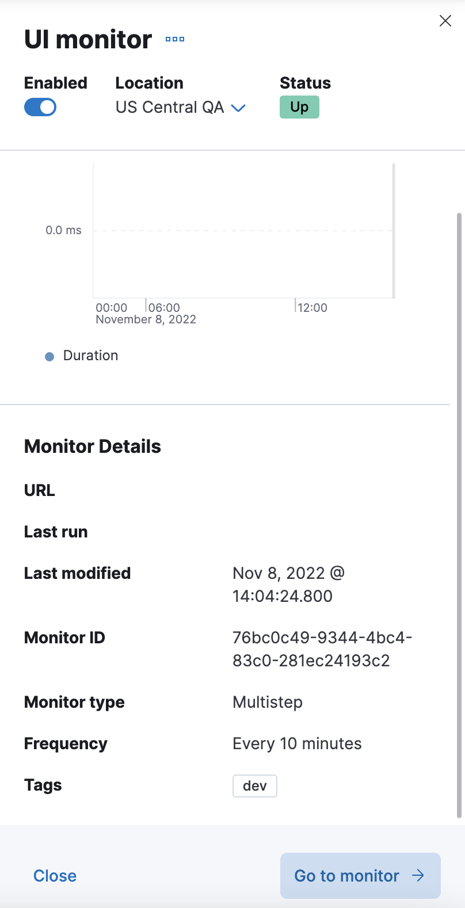Click the Up status badge
Viewport: 465px width, 908px height.
point(299,107)
